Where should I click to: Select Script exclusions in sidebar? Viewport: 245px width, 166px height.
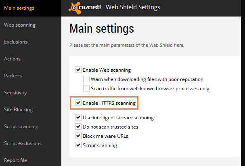coord(23,143)
